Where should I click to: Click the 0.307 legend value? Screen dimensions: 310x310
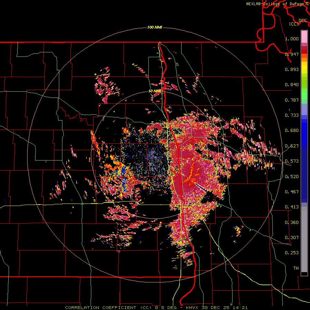pyautogui.click(x=292, y=238)
